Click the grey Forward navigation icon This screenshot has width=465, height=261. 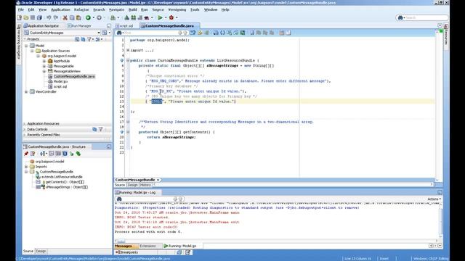click(99, 17)
